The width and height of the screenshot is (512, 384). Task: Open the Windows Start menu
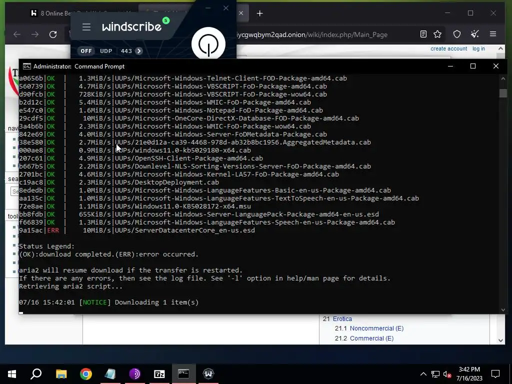pyautogui.click(x=12, y=374)
